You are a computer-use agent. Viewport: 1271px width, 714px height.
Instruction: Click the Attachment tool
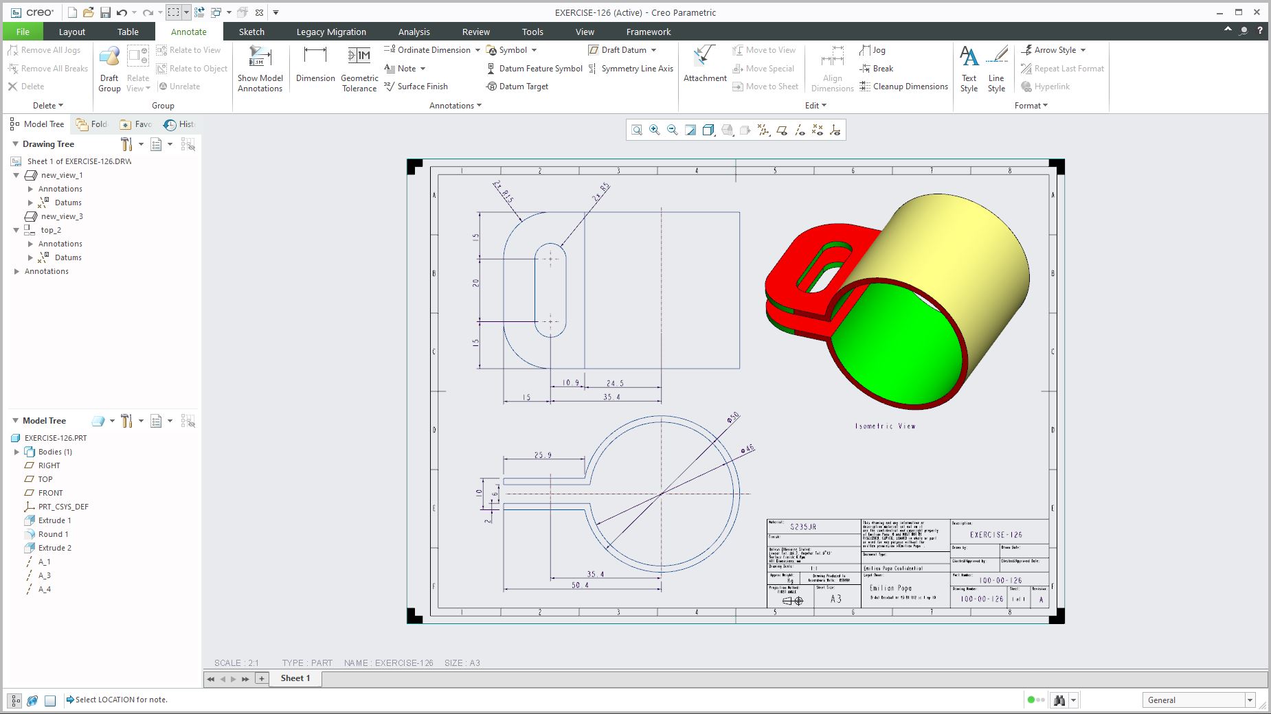click(x=705, y=65)
